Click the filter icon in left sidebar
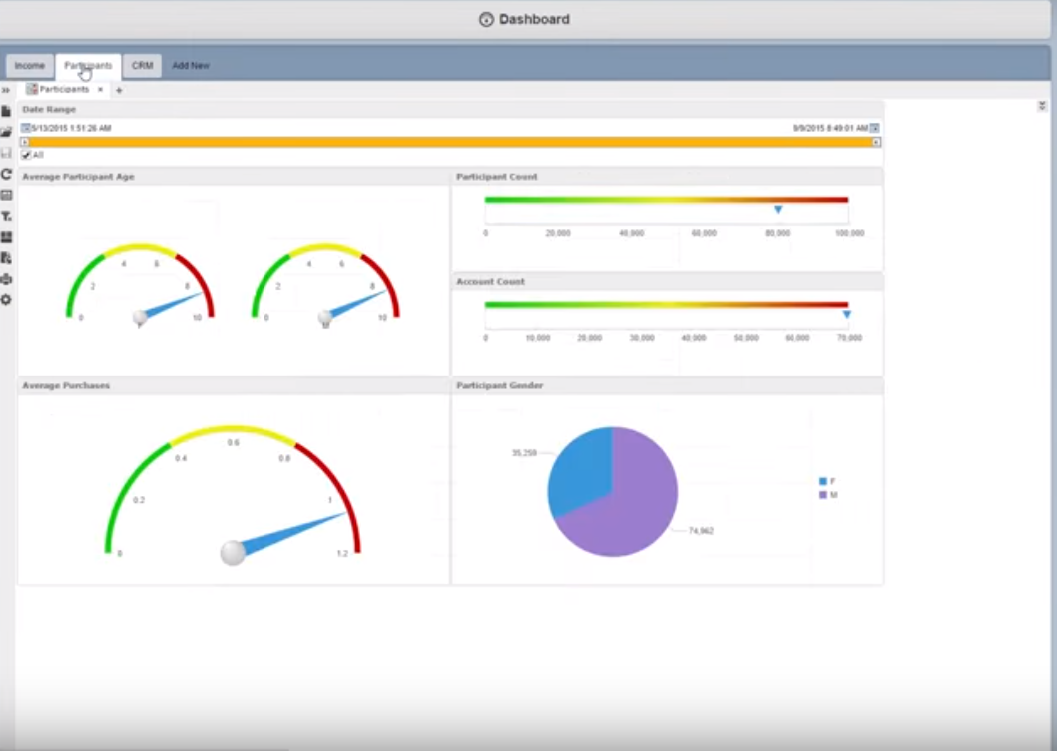Screen dimensions: 1057x751 click(x=6, y=216)
